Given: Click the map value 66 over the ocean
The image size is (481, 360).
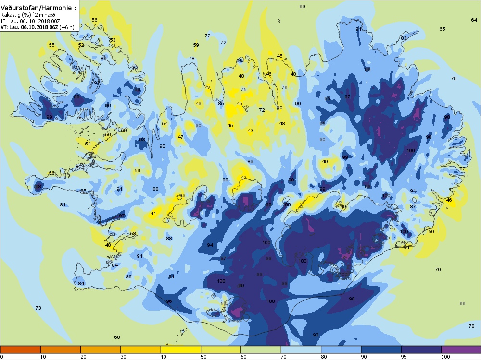Looking at the screenshot, I should tap(462, 304).
